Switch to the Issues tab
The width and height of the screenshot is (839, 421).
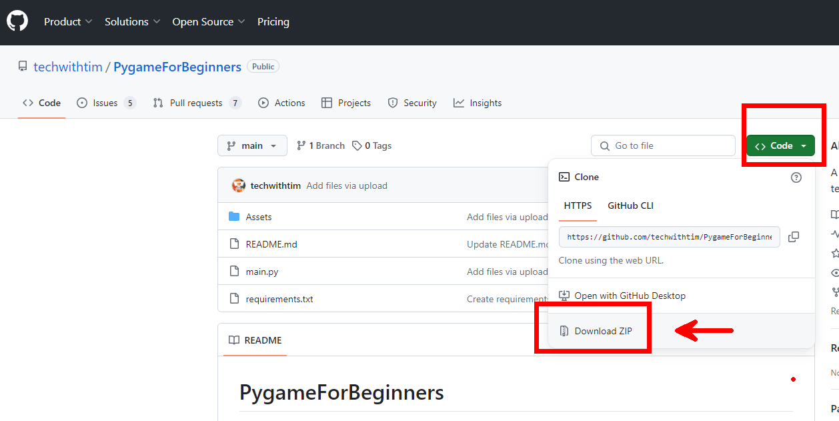(106, 103)
